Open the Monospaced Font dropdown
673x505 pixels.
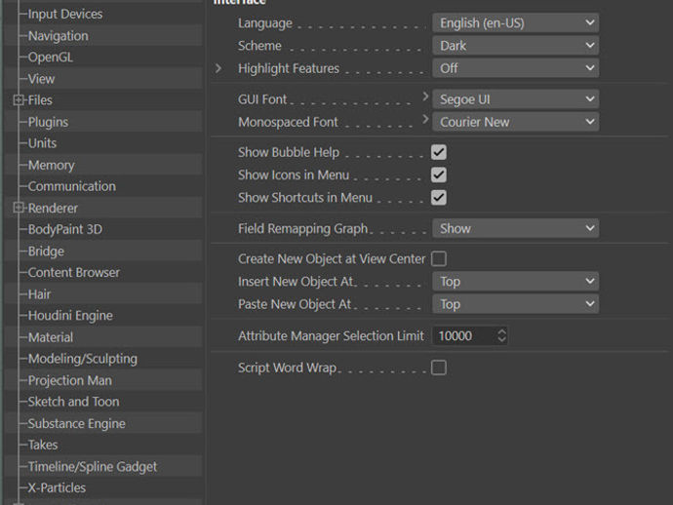pyautogui.click(x=516, y=122)
